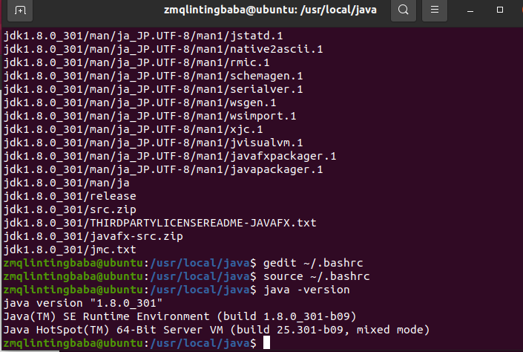The width and height of the screenshot is (523, 352).
Task: Click the gedit ~/.bashrc command
Action: point(313,263)
